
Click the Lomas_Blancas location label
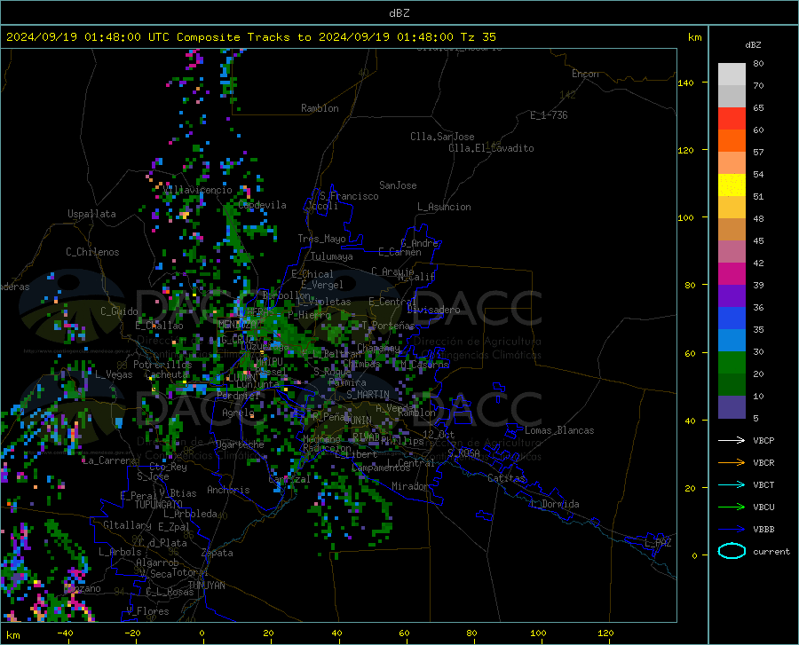point(559,430)
